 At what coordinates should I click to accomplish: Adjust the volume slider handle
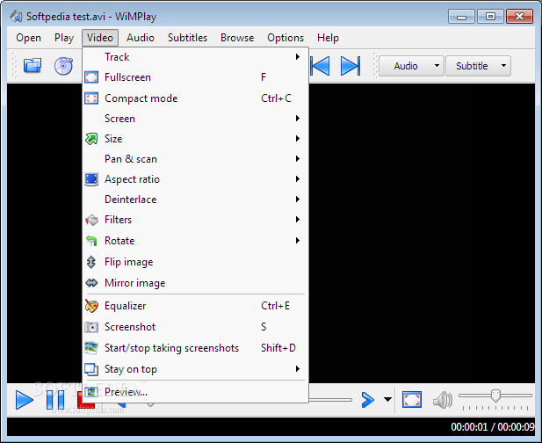coord(495,396)
